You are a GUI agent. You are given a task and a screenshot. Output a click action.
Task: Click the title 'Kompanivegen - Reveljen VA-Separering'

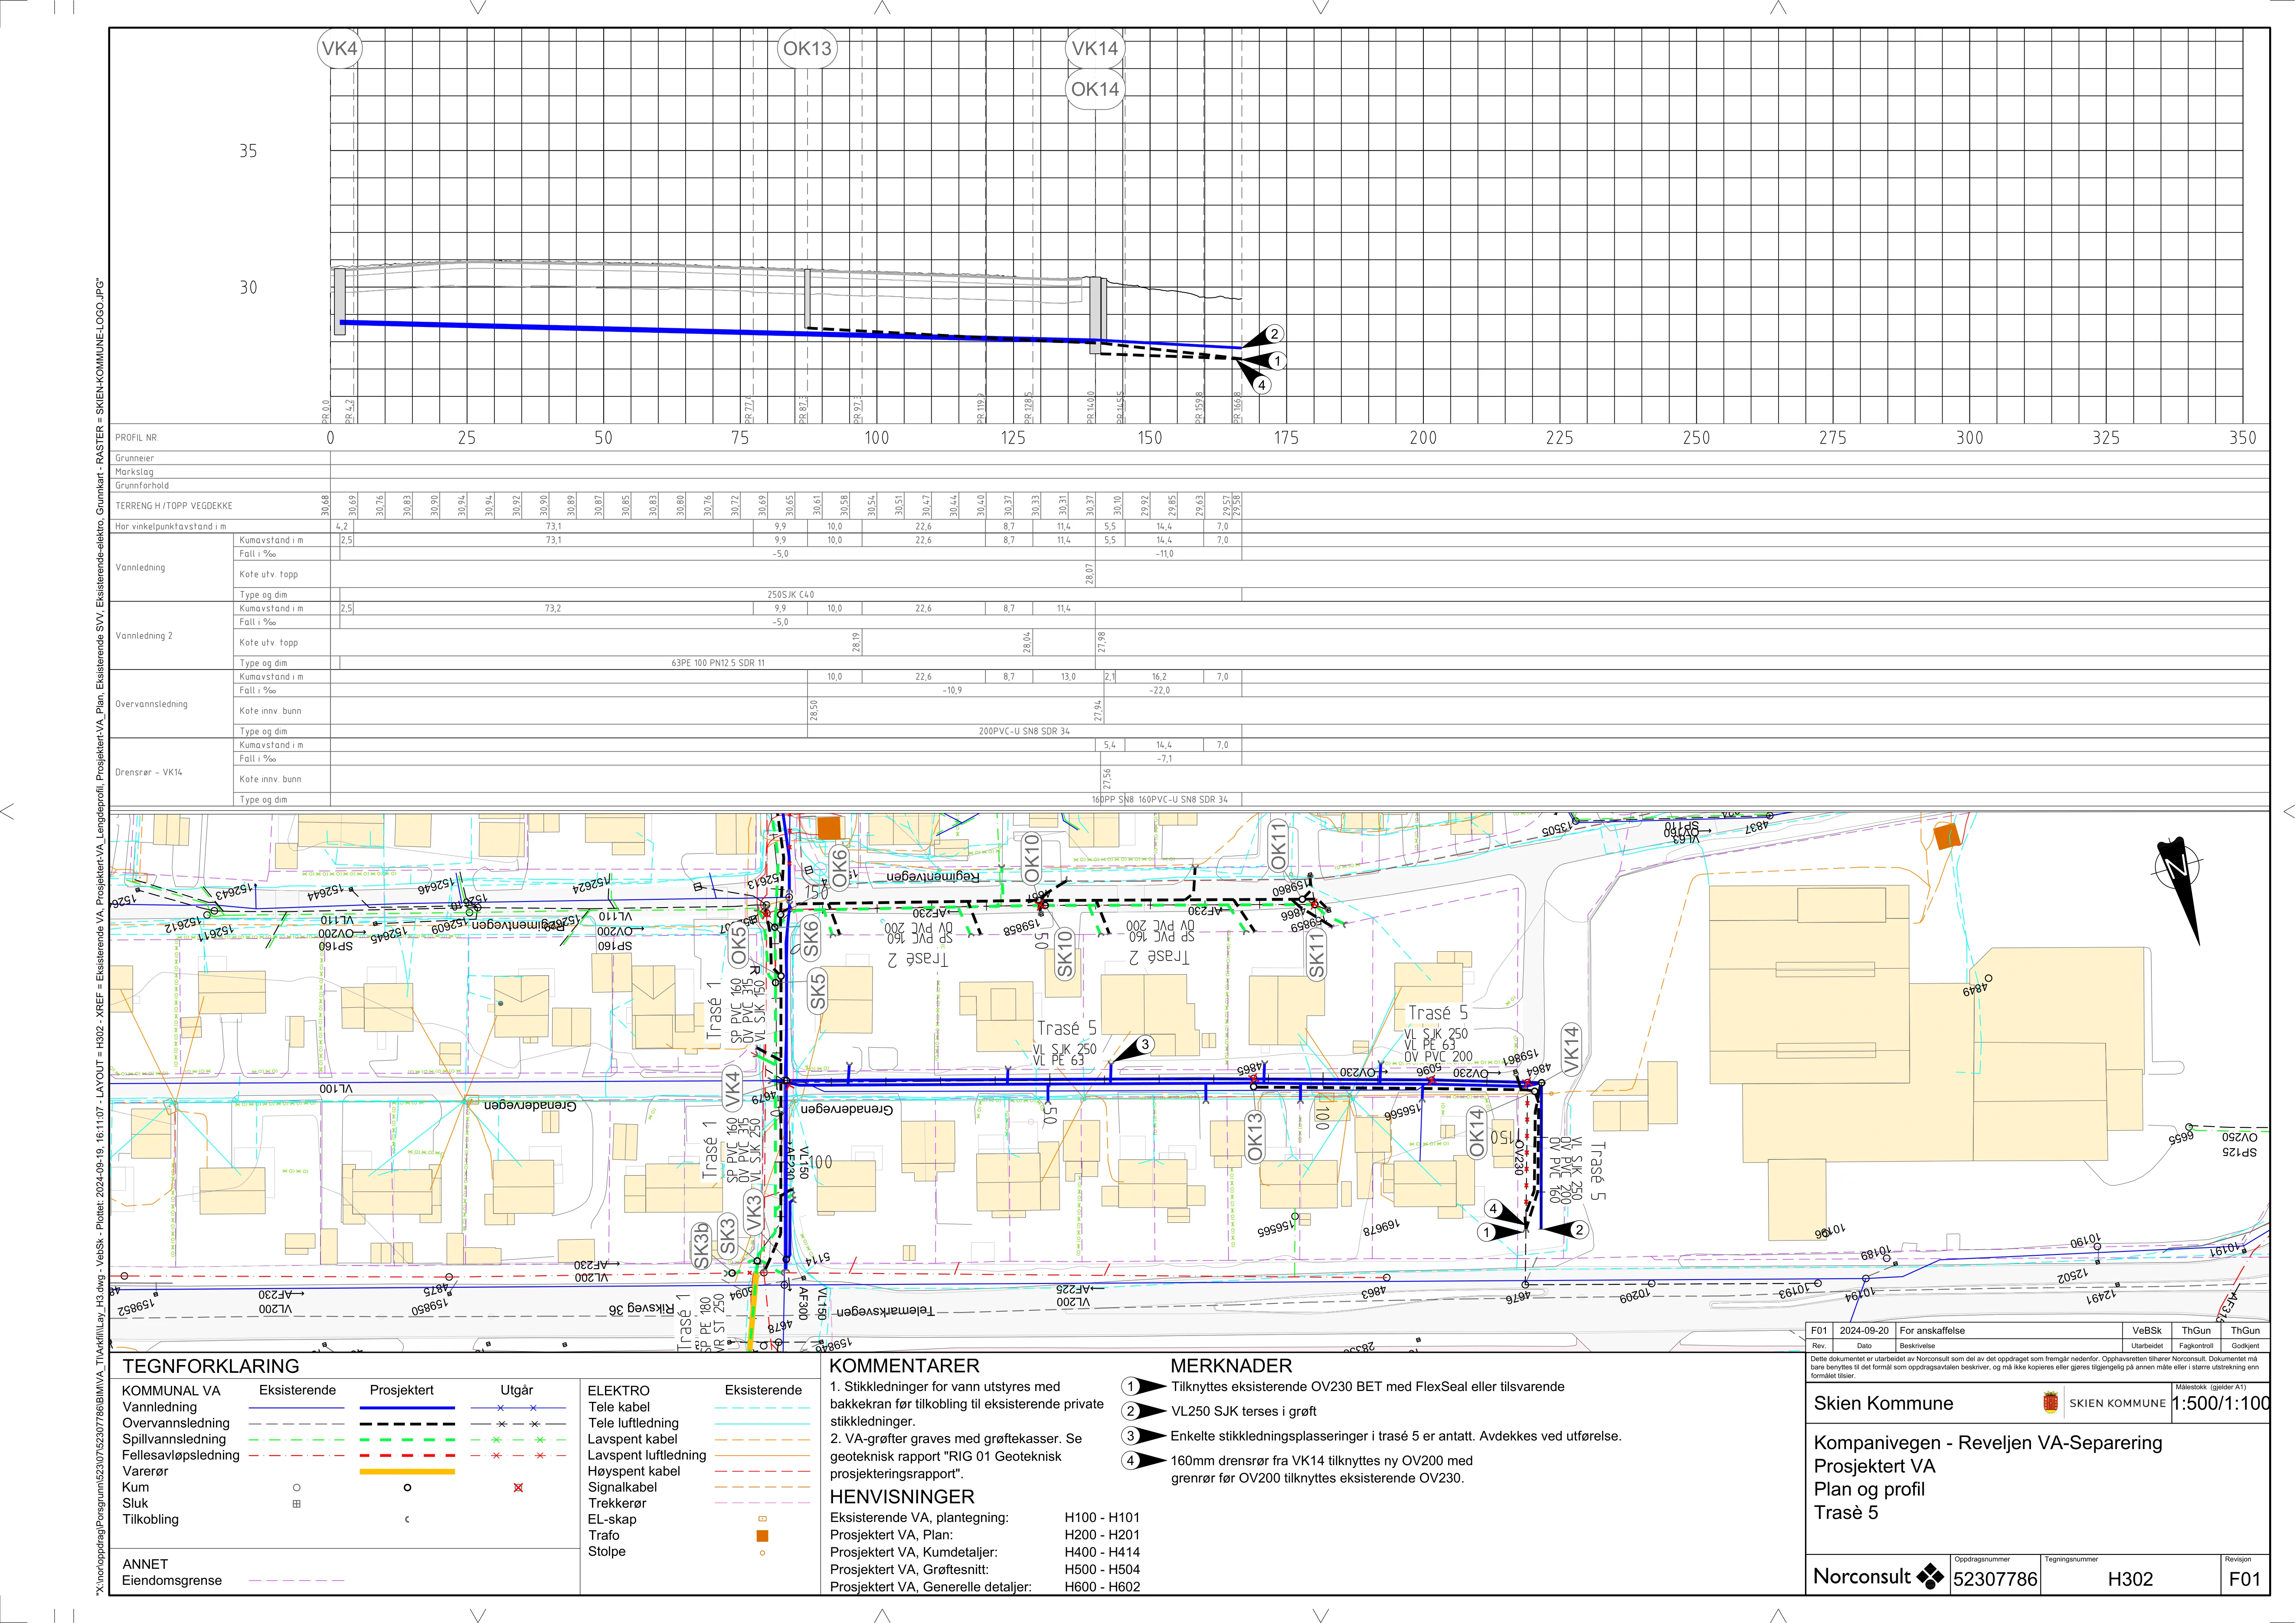[x=1988, y=1443]
